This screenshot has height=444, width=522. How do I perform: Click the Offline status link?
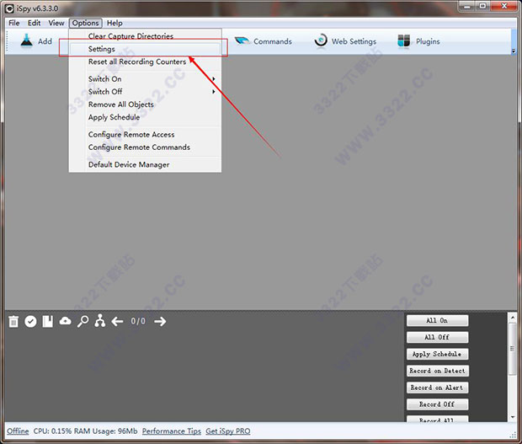click(18, 431)
